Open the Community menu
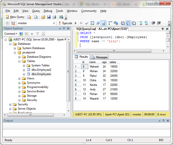The width and height of the screenshot is (173, 145). (89, 11)
